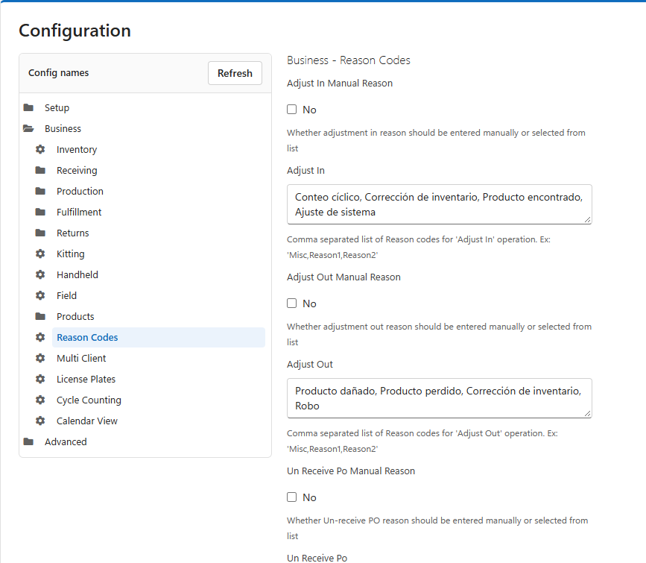Open the Handheld configuration
The width and height of the screenshot is (646, 563).
tap(77, 274)
